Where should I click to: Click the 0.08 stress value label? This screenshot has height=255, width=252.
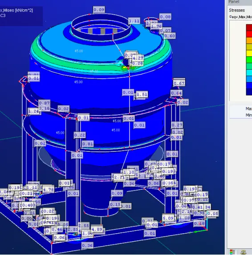pos(165,17)
